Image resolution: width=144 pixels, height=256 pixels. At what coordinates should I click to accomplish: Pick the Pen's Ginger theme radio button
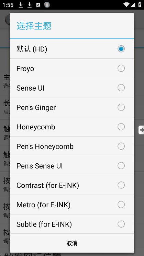pos(121,107)
